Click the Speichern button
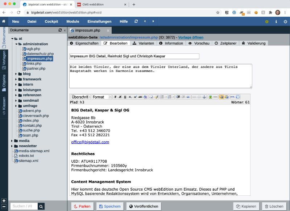 (110, 206)
